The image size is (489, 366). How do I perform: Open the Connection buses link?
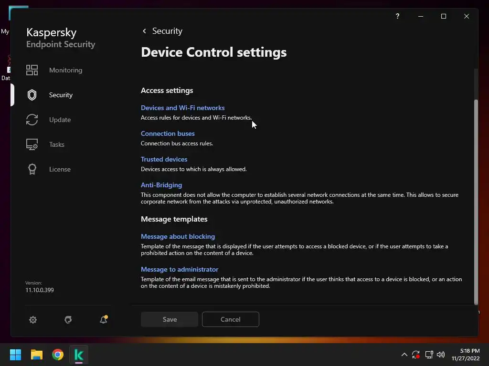[168, 133]
